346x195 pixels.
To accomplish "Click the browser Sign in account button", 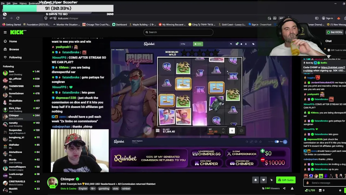I will coord(328,18).
